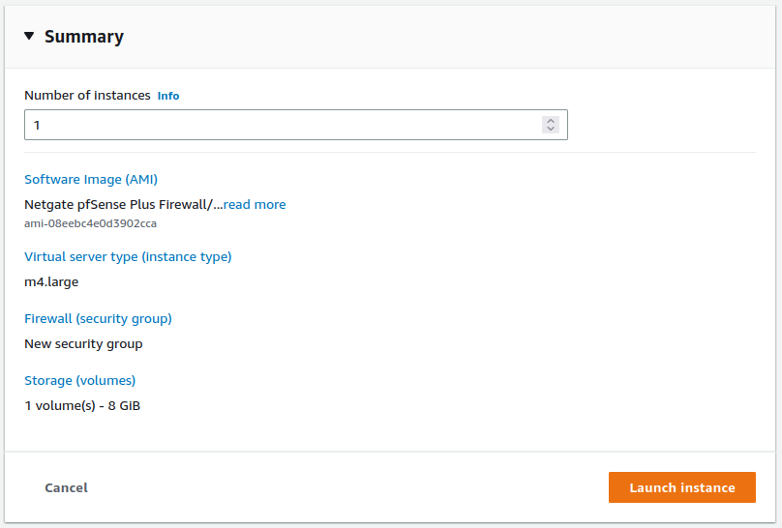Viewport: 782px width, 528px height.
Task: Click the orange Launch instance button
Action: (x=681, y=487)
